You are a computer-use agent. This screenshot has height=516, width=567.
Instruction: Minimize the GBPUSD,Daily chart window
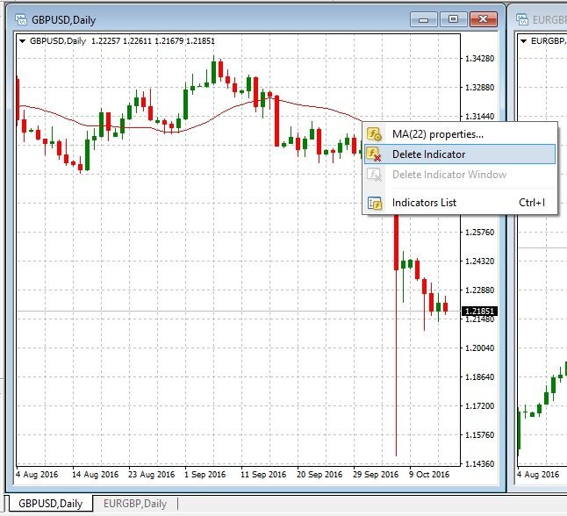click(x=425, y=19)
